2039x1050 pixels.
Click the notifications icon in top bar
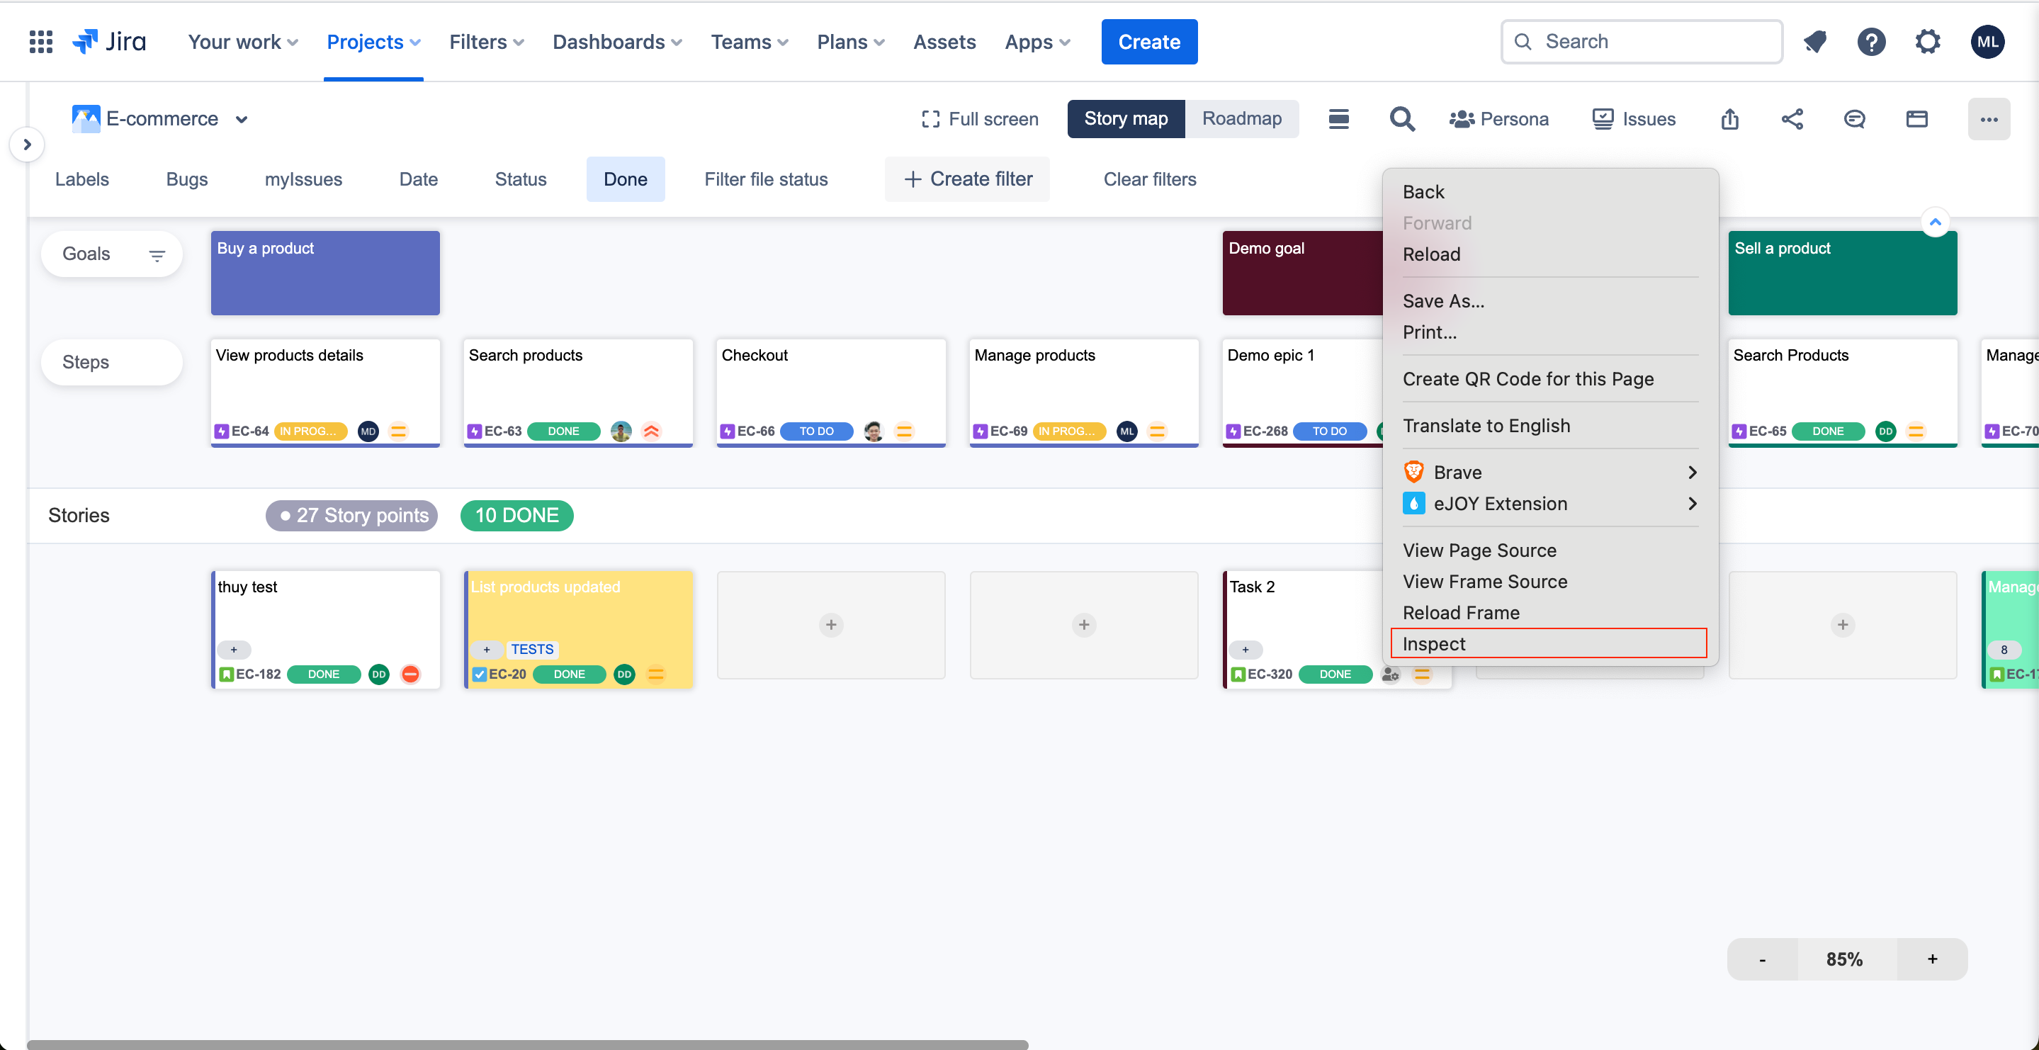[x=1815, y=41]
